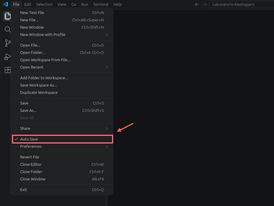Select Open Workspace from File...
The height and width of the screenshot is (206, 274).
62,60
